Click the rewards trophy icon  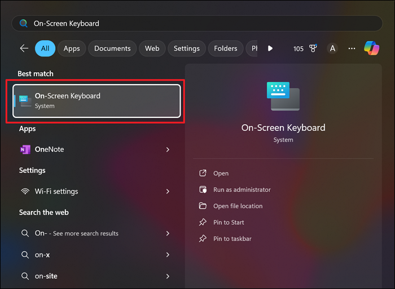(314, 49)
